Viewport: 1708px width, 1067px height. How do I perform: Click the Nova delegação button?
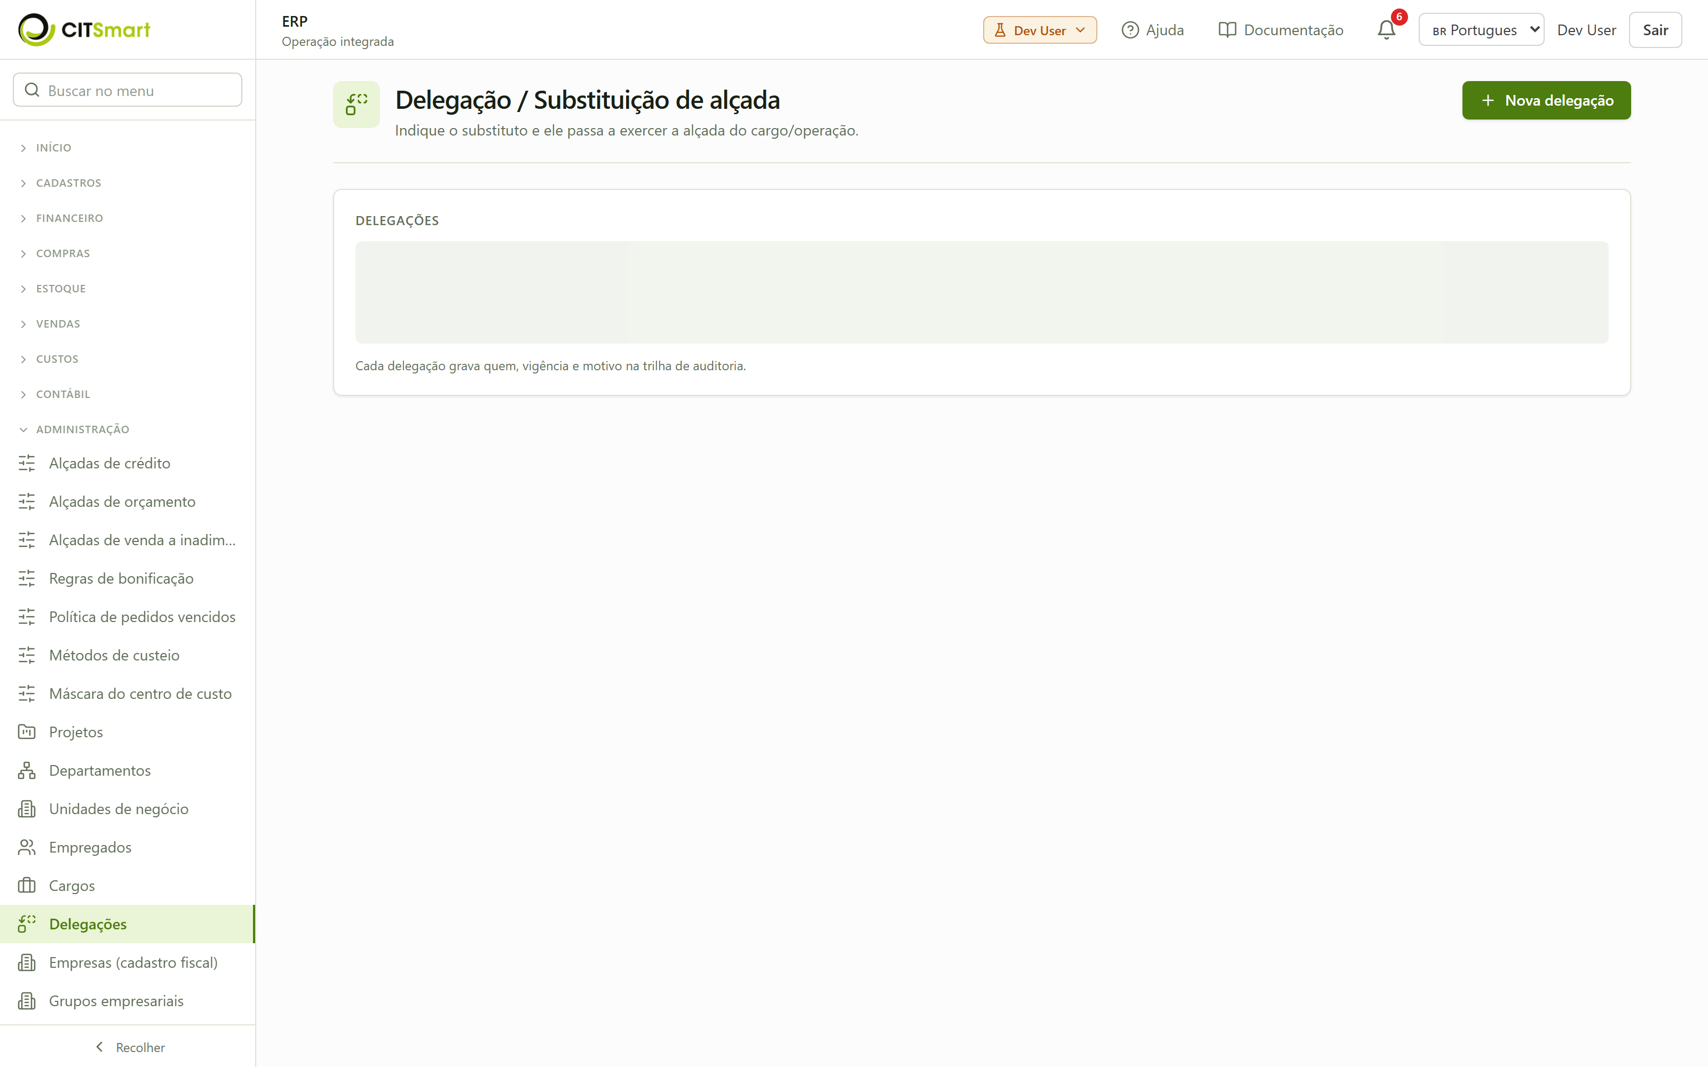point(1546,100)
